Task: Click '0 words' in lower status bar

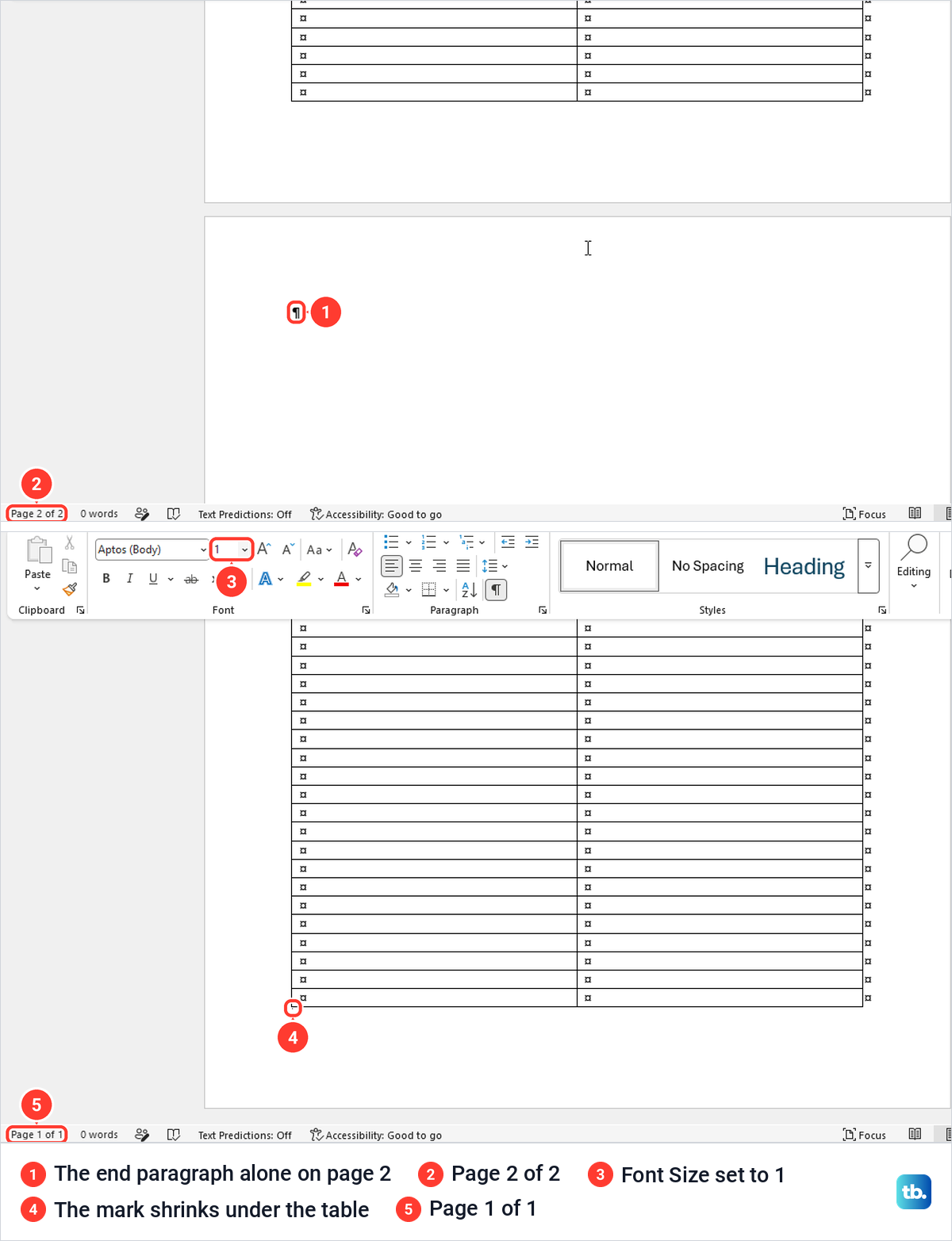Action: coord(99,1135)
